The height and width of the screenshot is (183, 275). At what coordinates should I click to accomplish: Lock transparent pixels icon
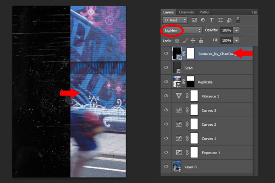[x=177, y=41]
